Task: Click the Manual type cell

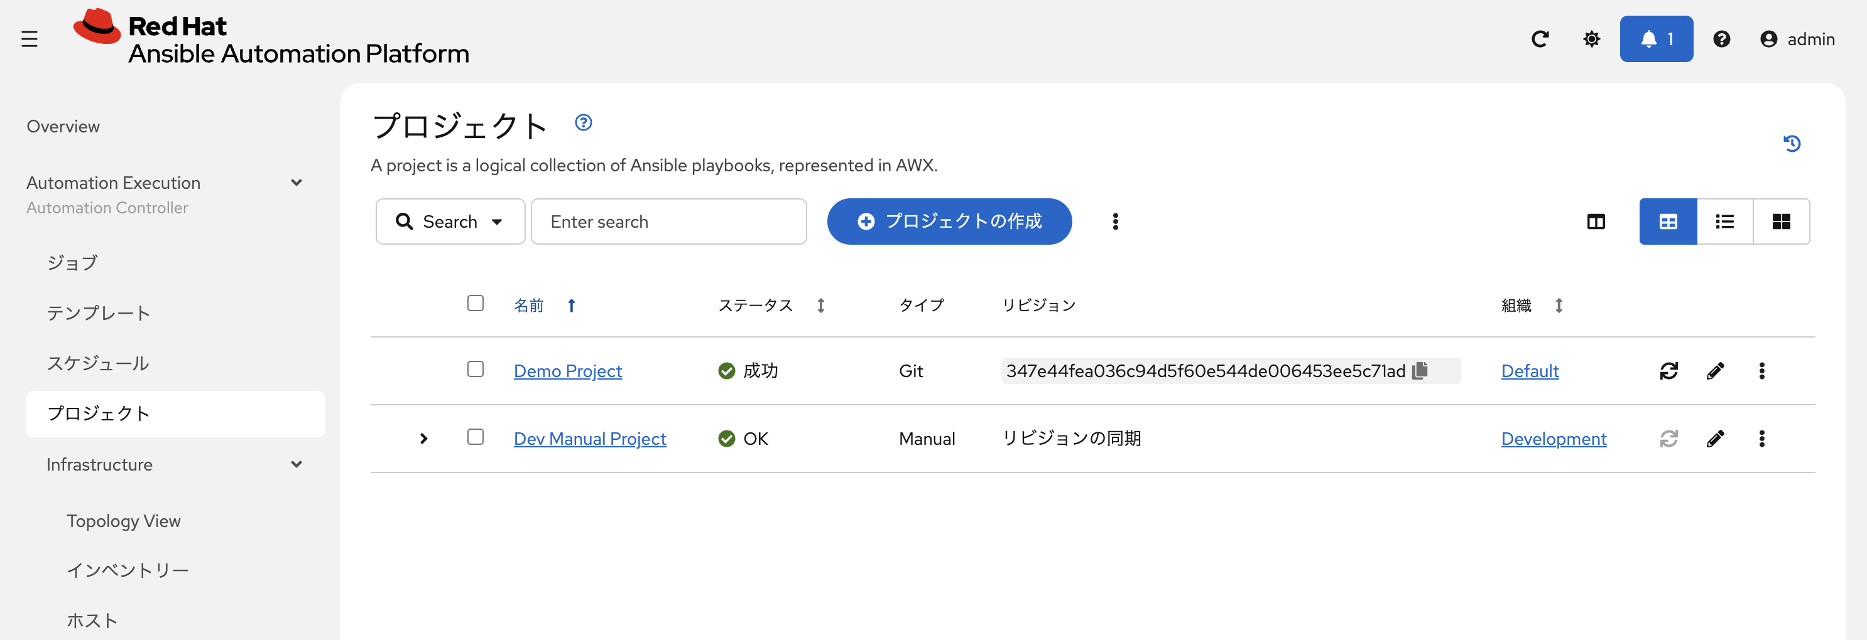Action: (926, 439)
